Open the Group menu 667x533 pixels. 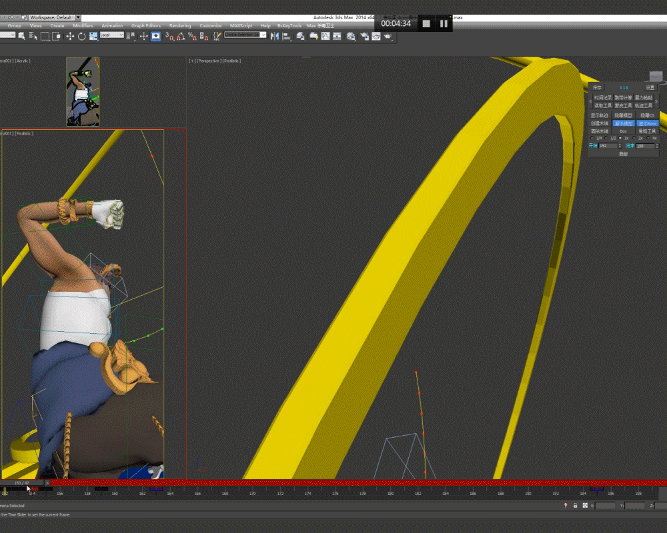[15, 25]
